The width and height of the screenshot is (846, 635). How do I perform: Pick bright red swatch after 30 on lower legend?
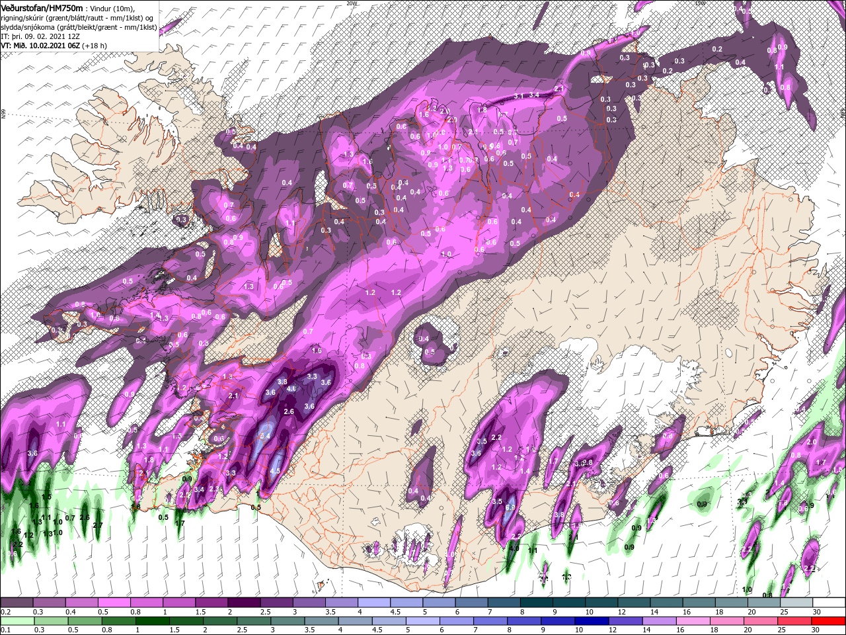827,621
